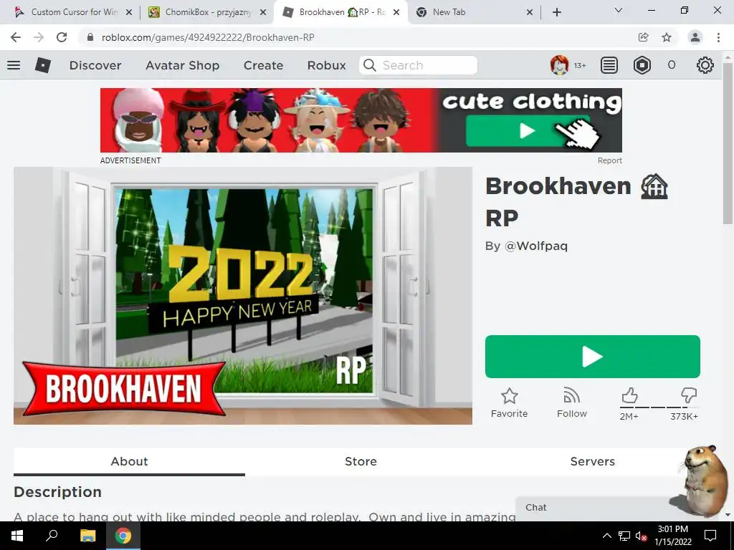
Task: Open the notifications stream icon
Action: (609, 65)
